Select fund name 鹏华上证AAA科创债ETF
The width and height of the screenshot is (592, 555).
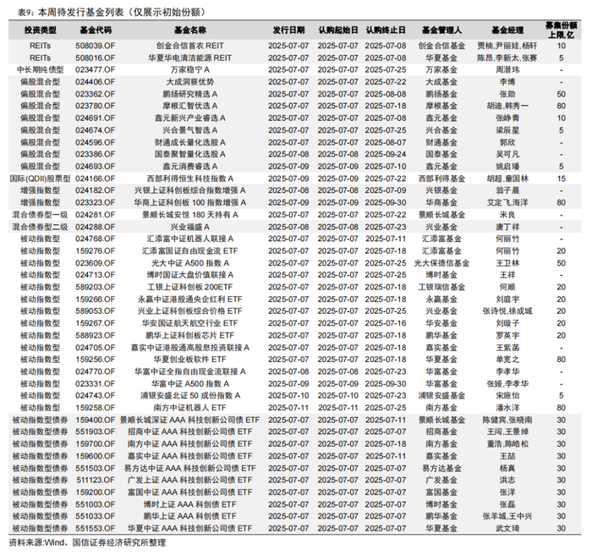[190, 516]
